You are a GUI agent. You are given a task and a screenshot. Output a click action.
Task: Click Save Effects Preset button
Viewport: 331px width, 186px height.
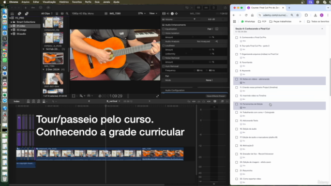(216, 96)
